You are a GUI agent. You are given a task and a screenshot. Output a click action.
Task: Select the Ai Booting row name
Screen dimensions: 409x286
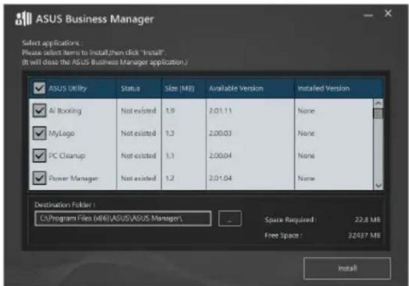[x=65, y=111]
